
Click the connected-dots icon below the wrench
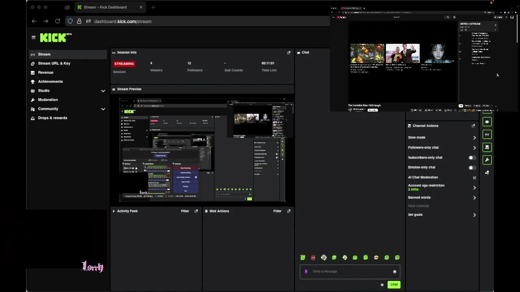pyautogui.click(x=487, y=172)
